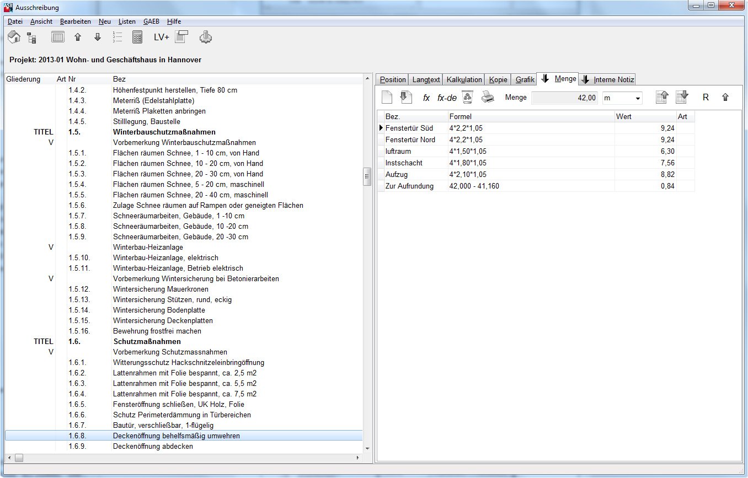Click the Wert column header

[x=645, y=116]
